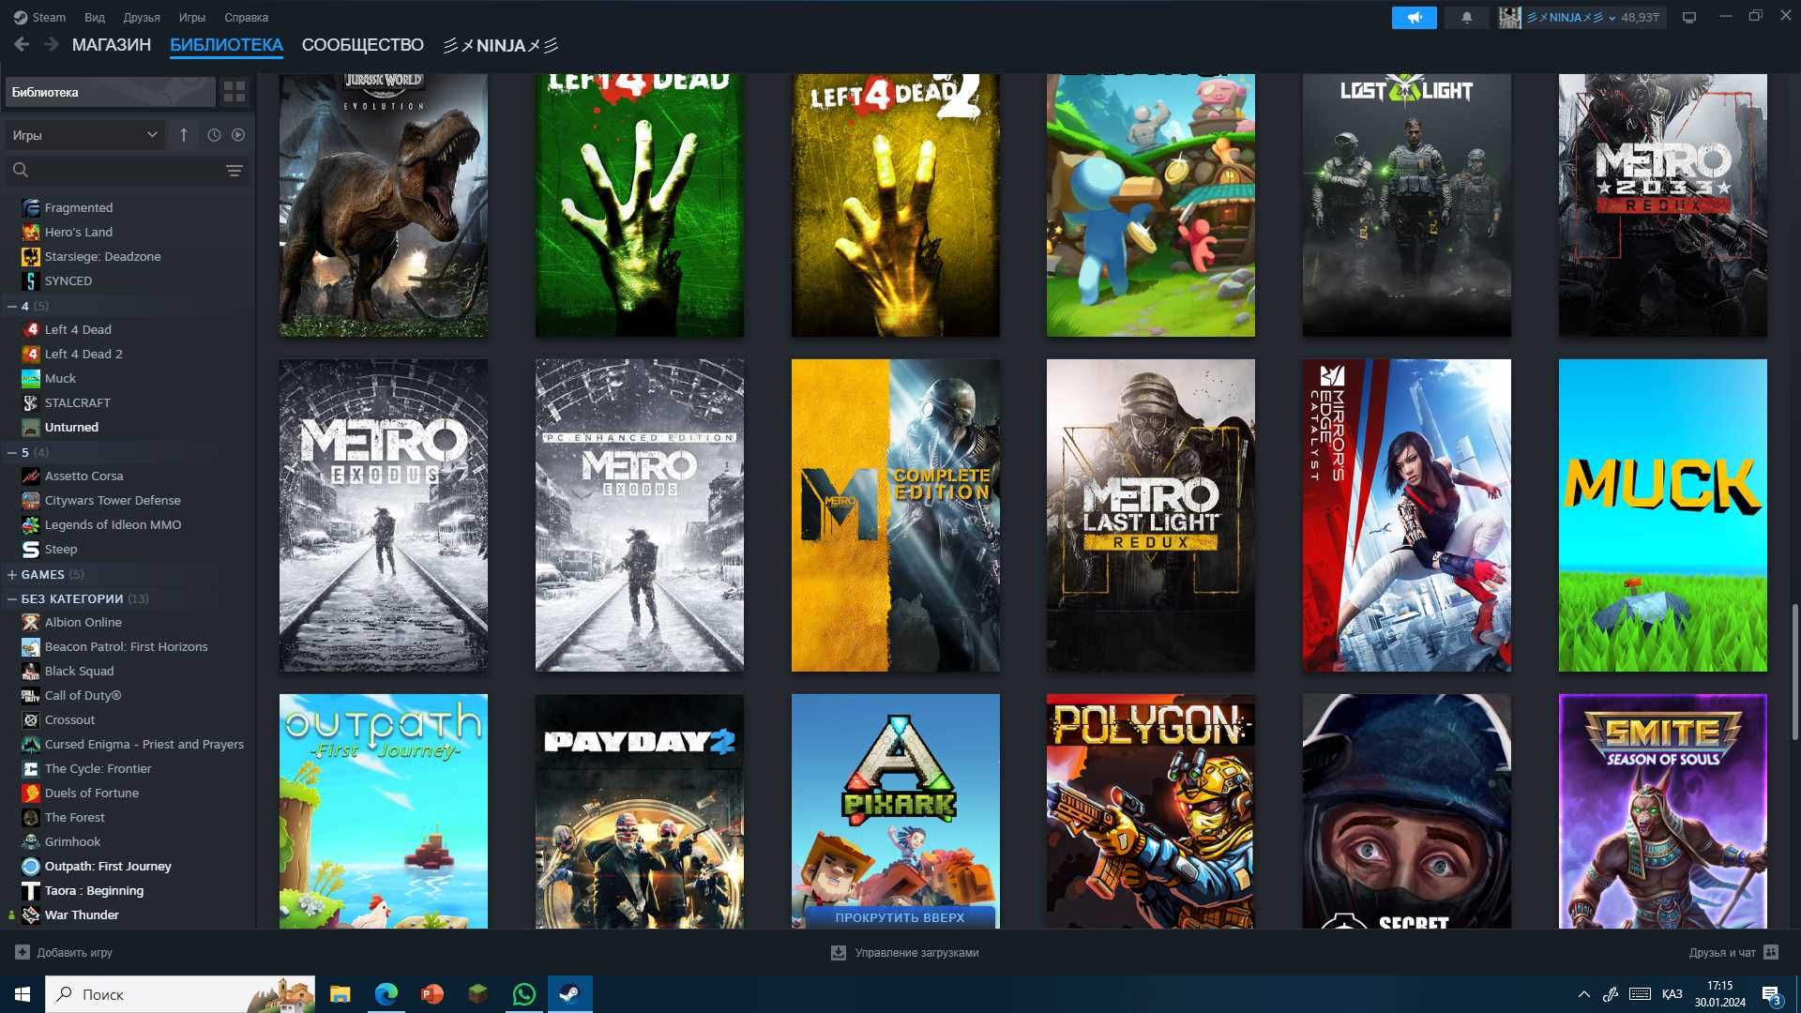Open the friends list grid icon

1771,952
